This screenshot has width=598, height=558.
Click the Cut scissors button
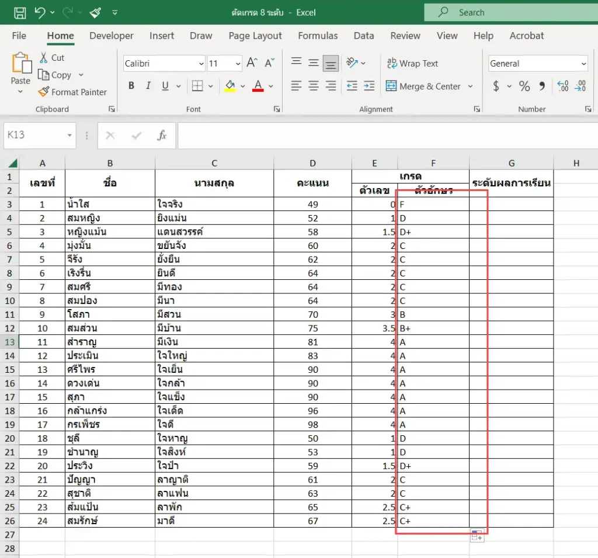coord(52,58)
